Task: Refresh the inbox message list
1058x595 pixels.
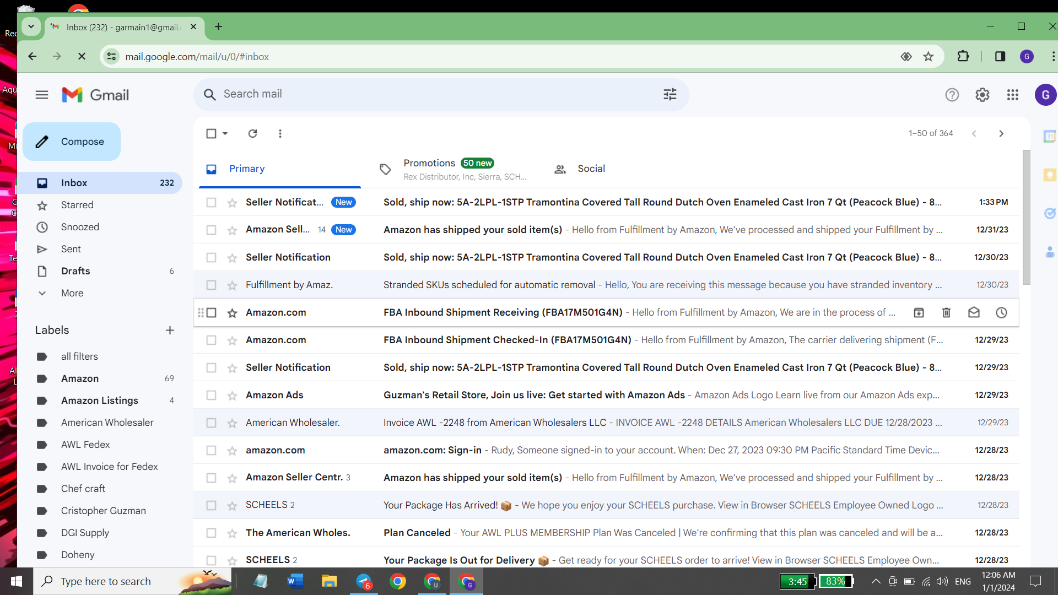Action: coord(252,133)
